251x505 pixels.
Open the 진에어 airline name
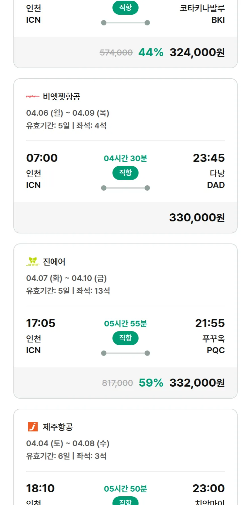[54, 262]
